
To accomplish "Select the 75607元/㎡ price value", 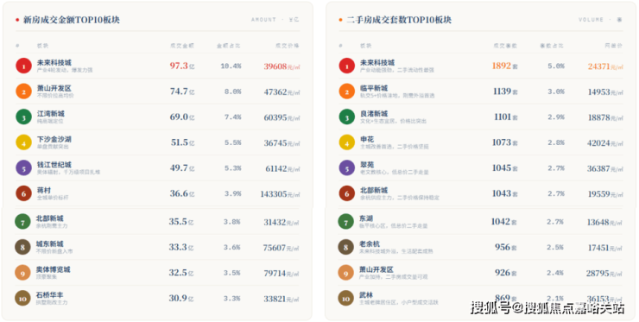I will coord(281,248).
